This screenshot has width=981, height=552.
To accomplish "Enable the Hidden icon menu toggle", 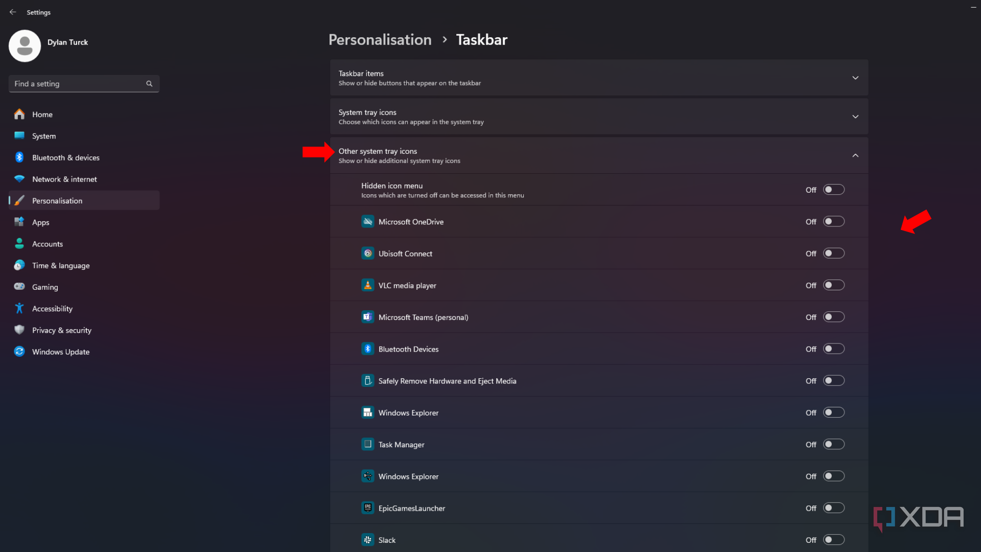I will (x=833, y=189).
